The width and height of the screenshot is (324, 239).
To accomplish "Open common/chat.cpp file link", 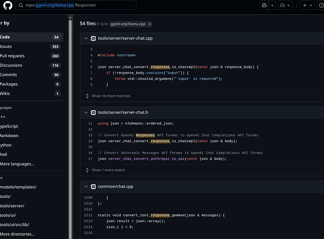I will click(116, 186).
